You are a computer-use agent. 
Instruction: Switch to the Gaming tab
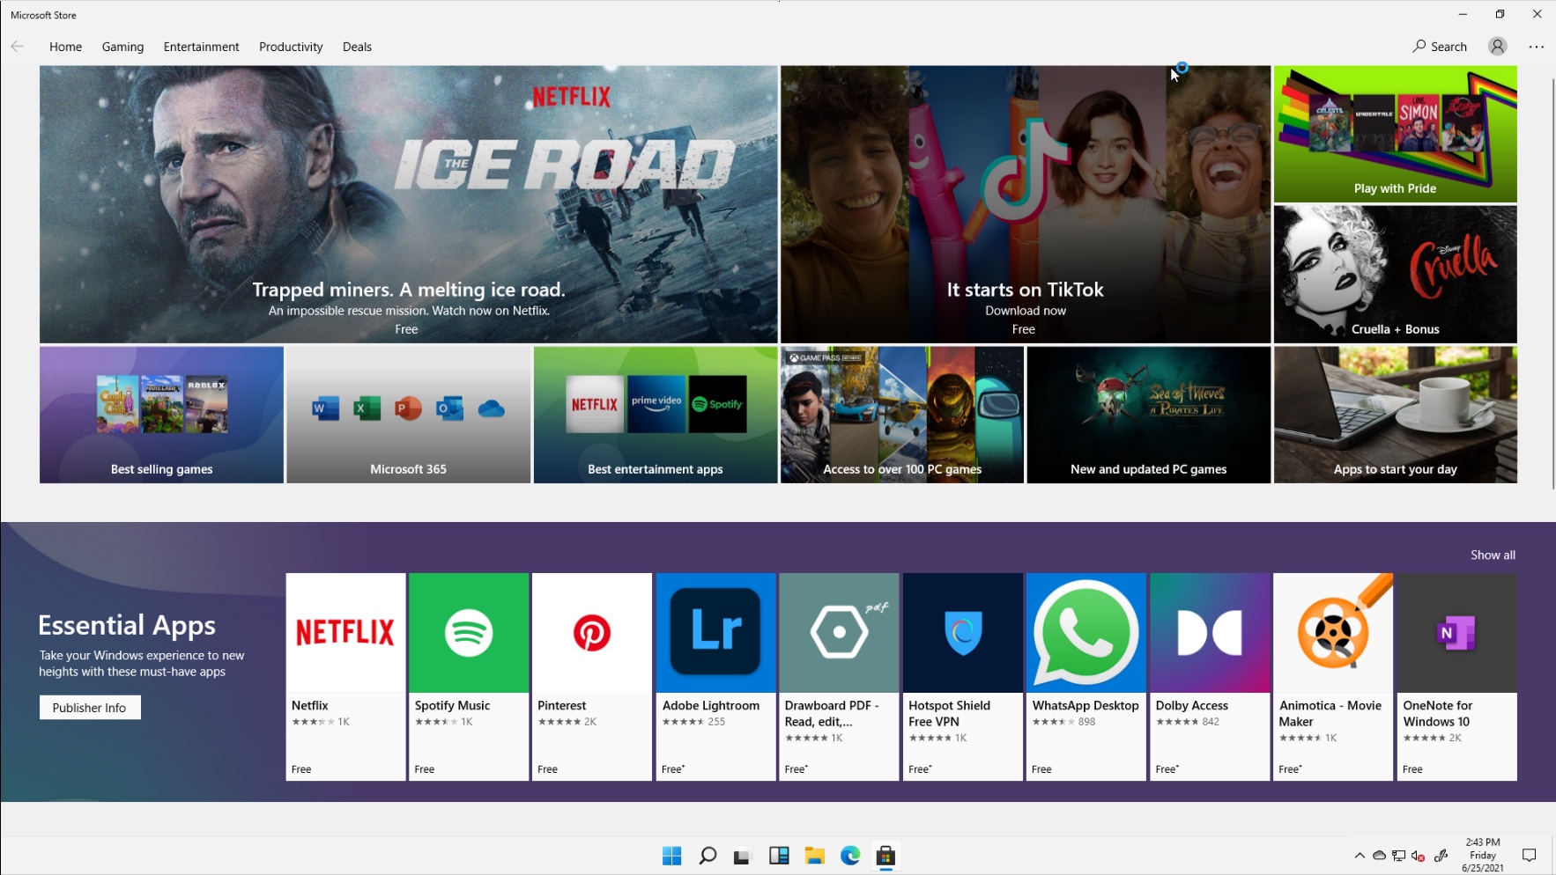(x=122, y=47)
